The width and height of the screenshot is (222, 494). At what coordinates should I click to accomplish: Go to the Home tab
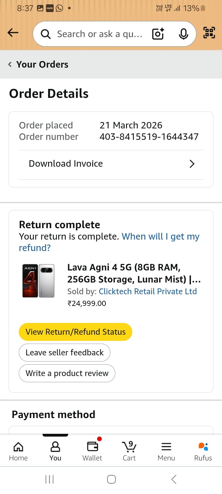(x=18, y=451)
